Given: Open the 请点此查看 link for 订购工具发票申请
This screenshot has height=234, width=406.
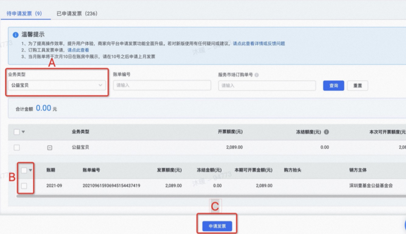Looking at the screenshot, I should (x=78, y=50).
